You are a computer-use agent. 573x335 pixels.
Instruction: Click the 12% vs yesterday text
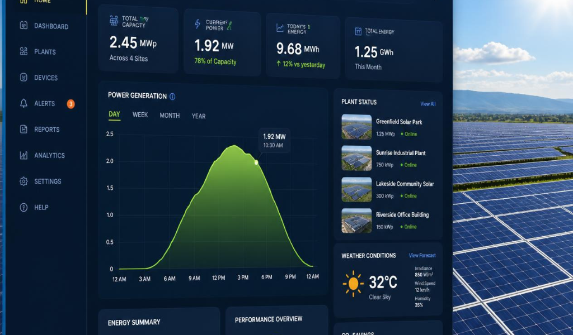[x=300, y=64]
